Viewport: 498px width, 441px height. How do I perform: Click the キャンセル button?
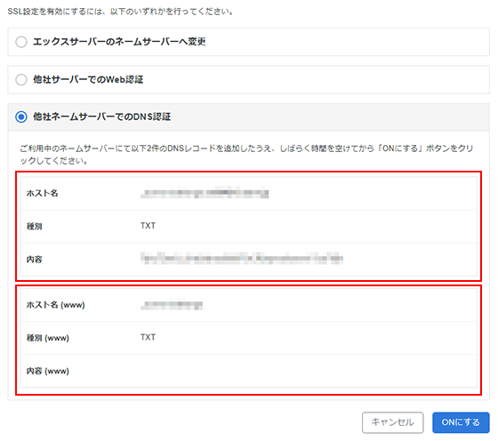[392, 422]
